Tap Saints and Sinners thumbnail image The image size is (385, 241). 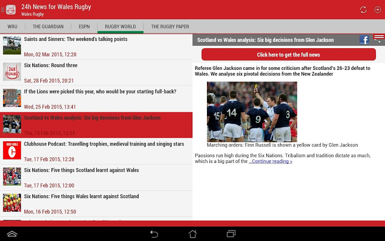[12, 45]
